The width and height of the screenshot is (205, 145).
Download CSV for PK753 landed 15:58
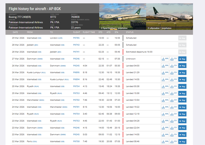pos(174,93)
